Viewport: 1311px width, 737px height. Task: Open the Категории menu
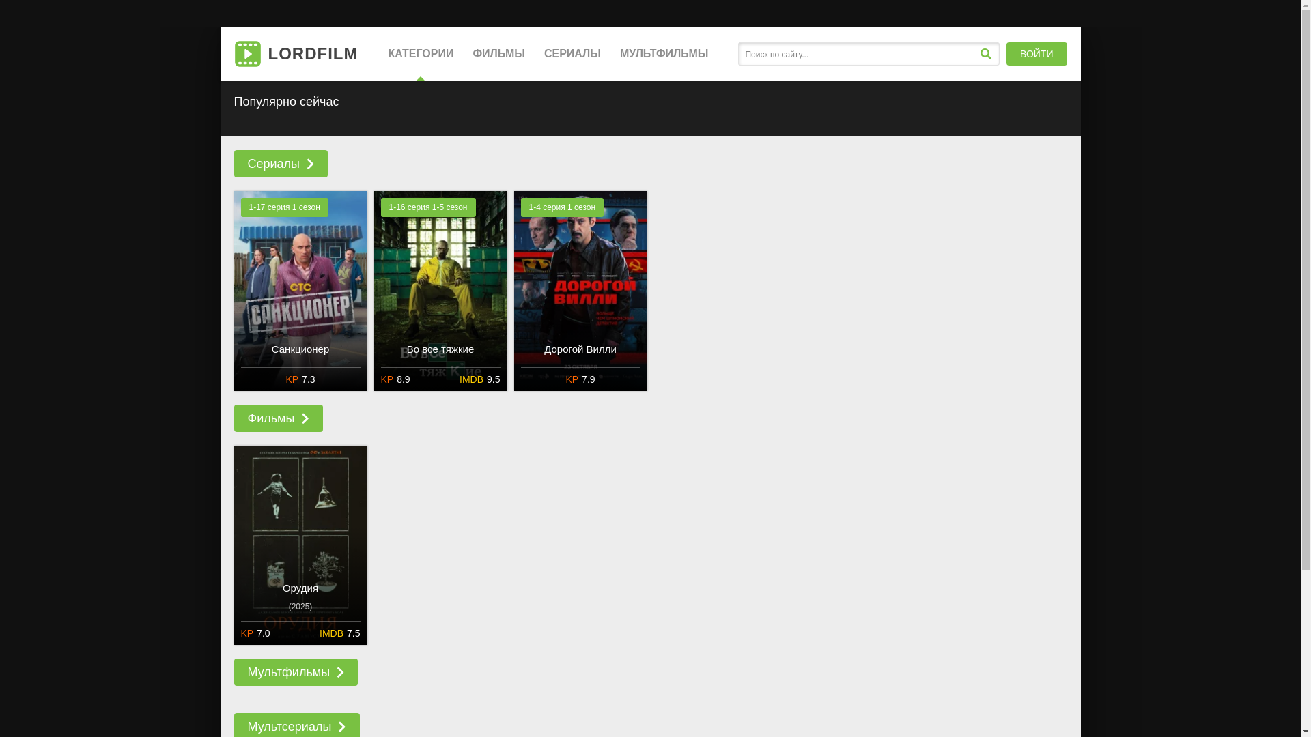point(421,54)
